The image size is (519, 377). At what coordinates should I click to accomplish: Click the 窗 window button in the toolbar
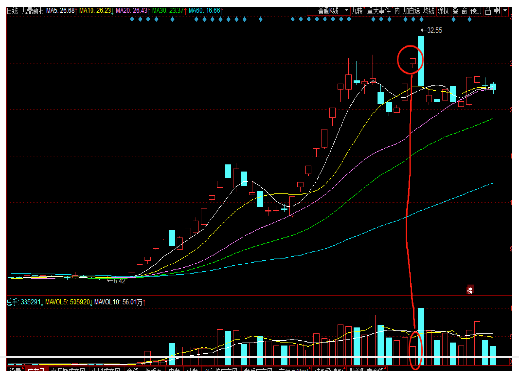coord(464,11)
